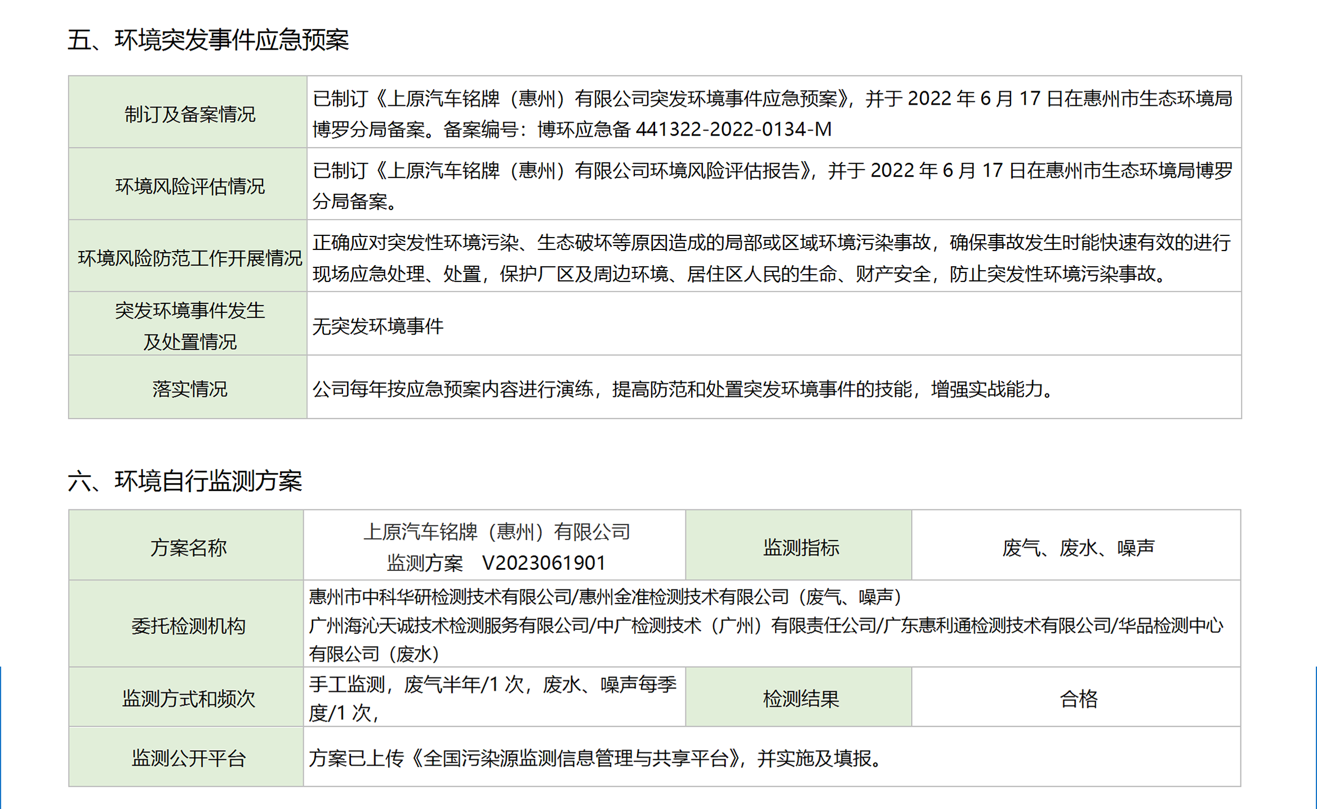This screenshot has height=809, width=1317.
Task: Click the 落实情况 label cell
Action: click(188, 387)
